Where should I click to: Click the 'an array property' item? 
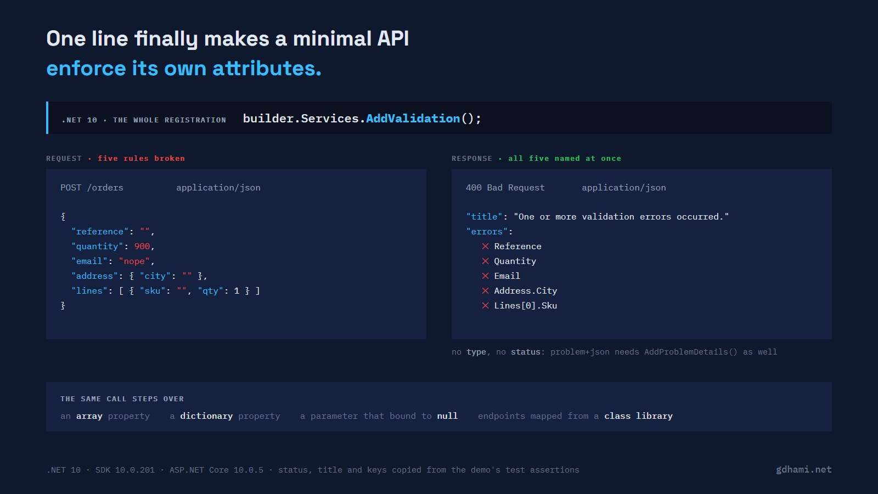105,416
